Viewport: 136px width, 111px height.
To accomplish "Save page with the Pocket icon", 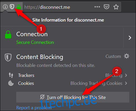I will point(106,7).
